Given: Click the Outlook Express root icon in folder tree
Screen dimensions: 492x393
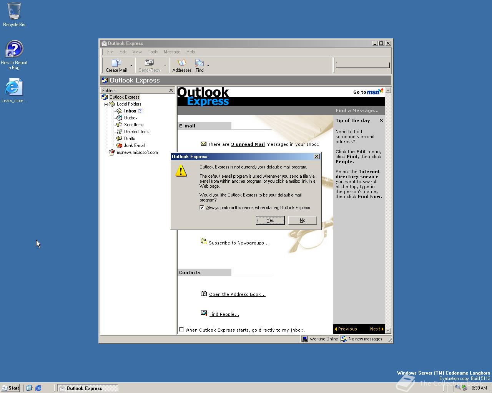Looking at the screenshot, I should [x=105, y=97].
